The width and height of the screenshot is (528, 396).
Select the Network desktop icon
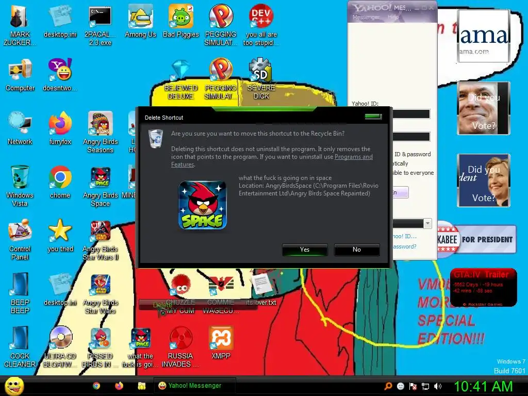tap(20, 128)
